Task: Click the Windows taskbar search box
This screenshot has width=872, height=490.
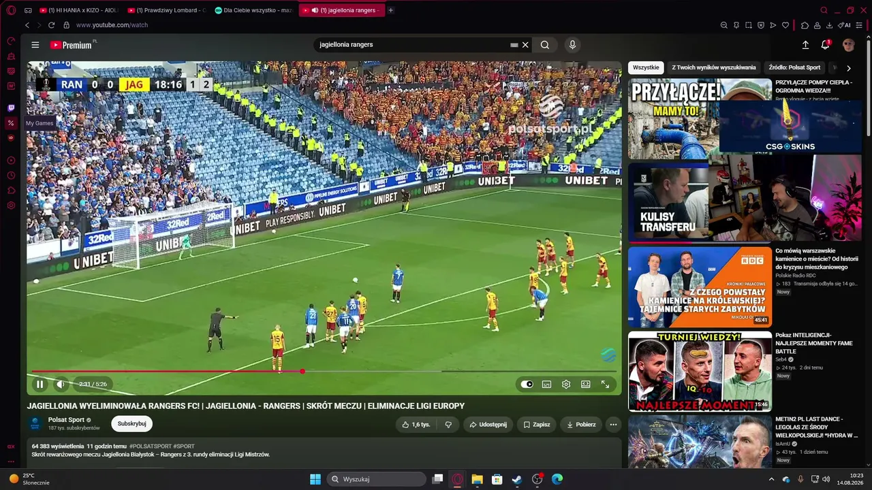Action: [x=376, y=479]
